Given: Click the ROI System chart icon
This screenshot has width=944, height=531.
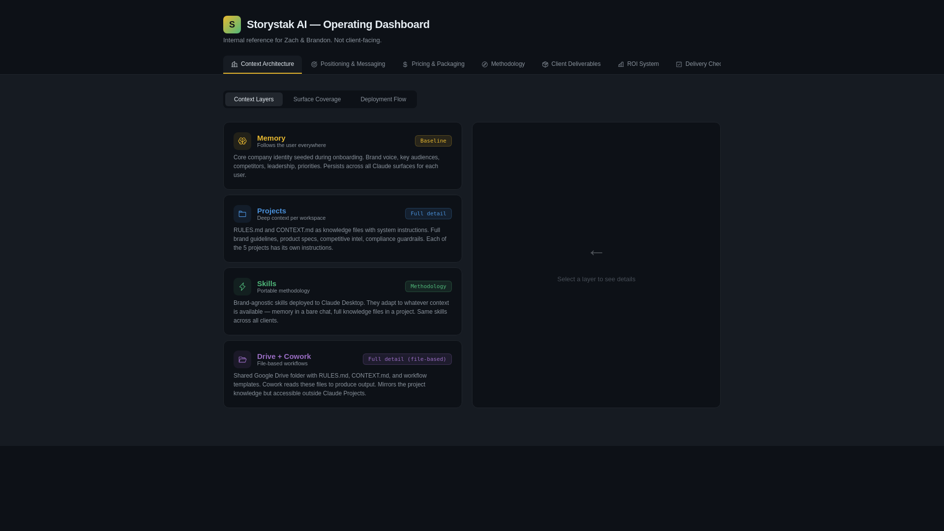Looking at the screenshot, I should pyautogui.click(x=621, y=64).
